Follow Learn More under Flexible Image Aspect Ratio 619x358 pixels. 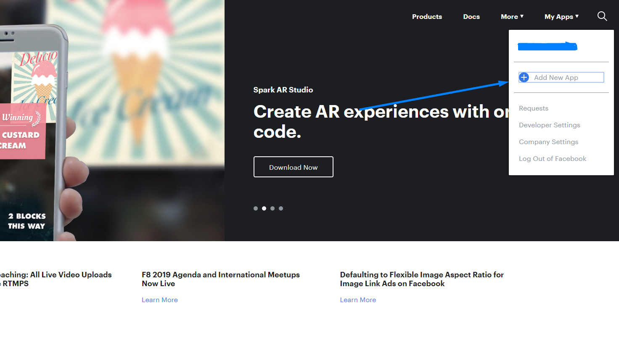pos(358,300)
